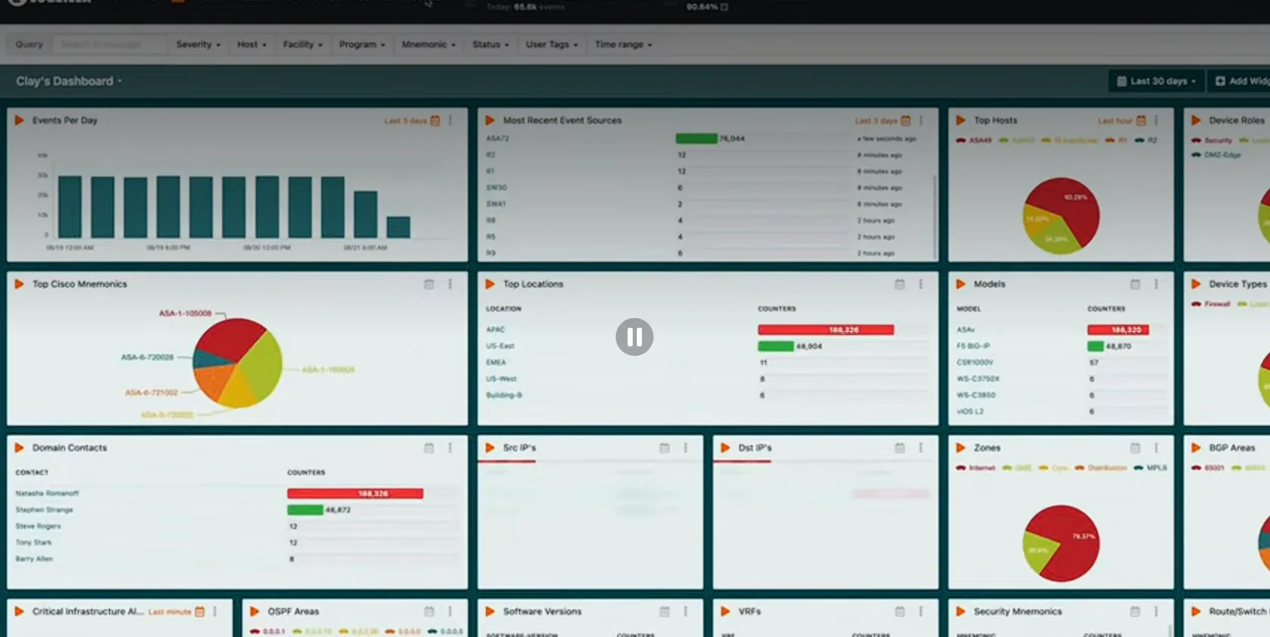Click the Zones widget calendar icon
1270x637 pixels.
1135,448
